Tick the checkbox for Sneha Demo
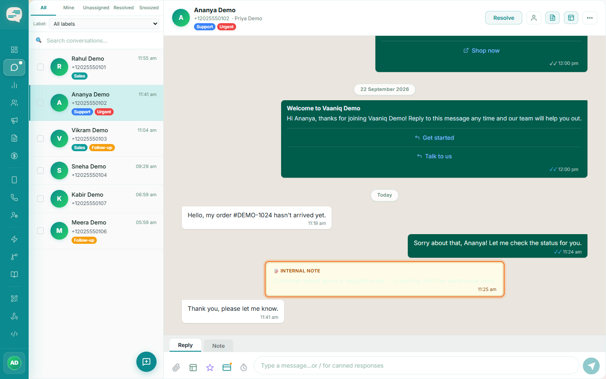The width and height of the screenshot is (606, 379). tap(40, 171)
